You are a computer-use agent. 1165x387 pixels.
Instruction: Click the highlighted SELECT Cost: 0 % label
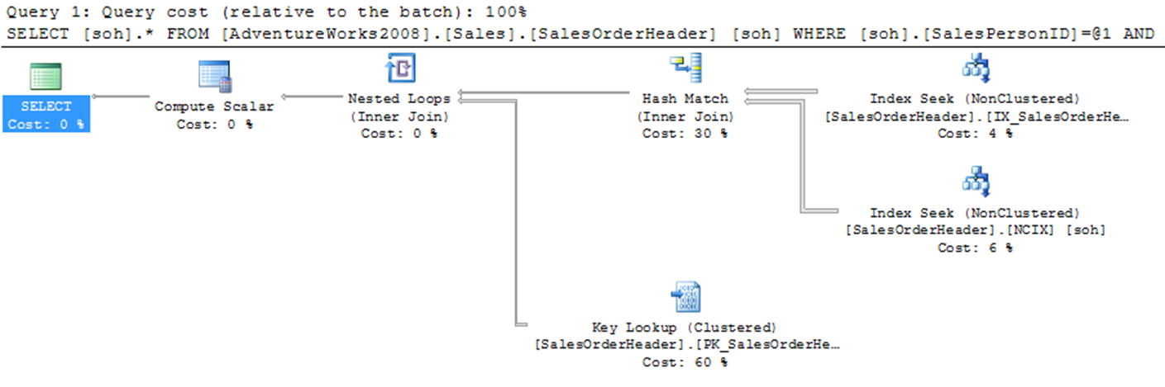click(x=45, y=115)
